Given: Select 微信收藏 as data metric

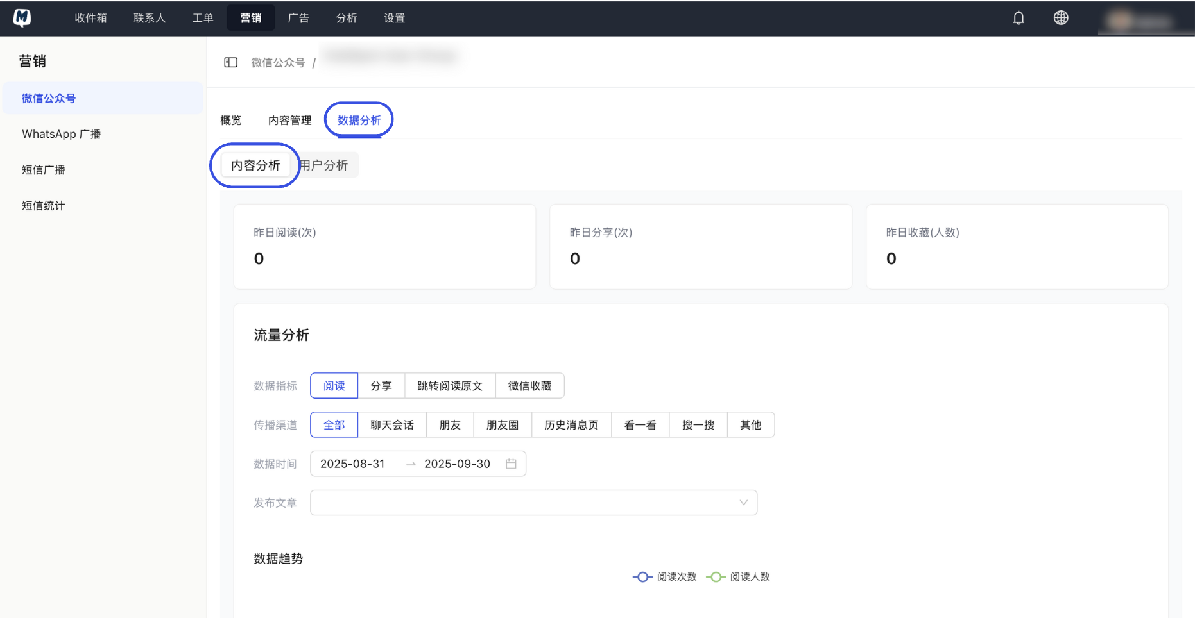Looking at the screenshot, I should pos(529,385).
